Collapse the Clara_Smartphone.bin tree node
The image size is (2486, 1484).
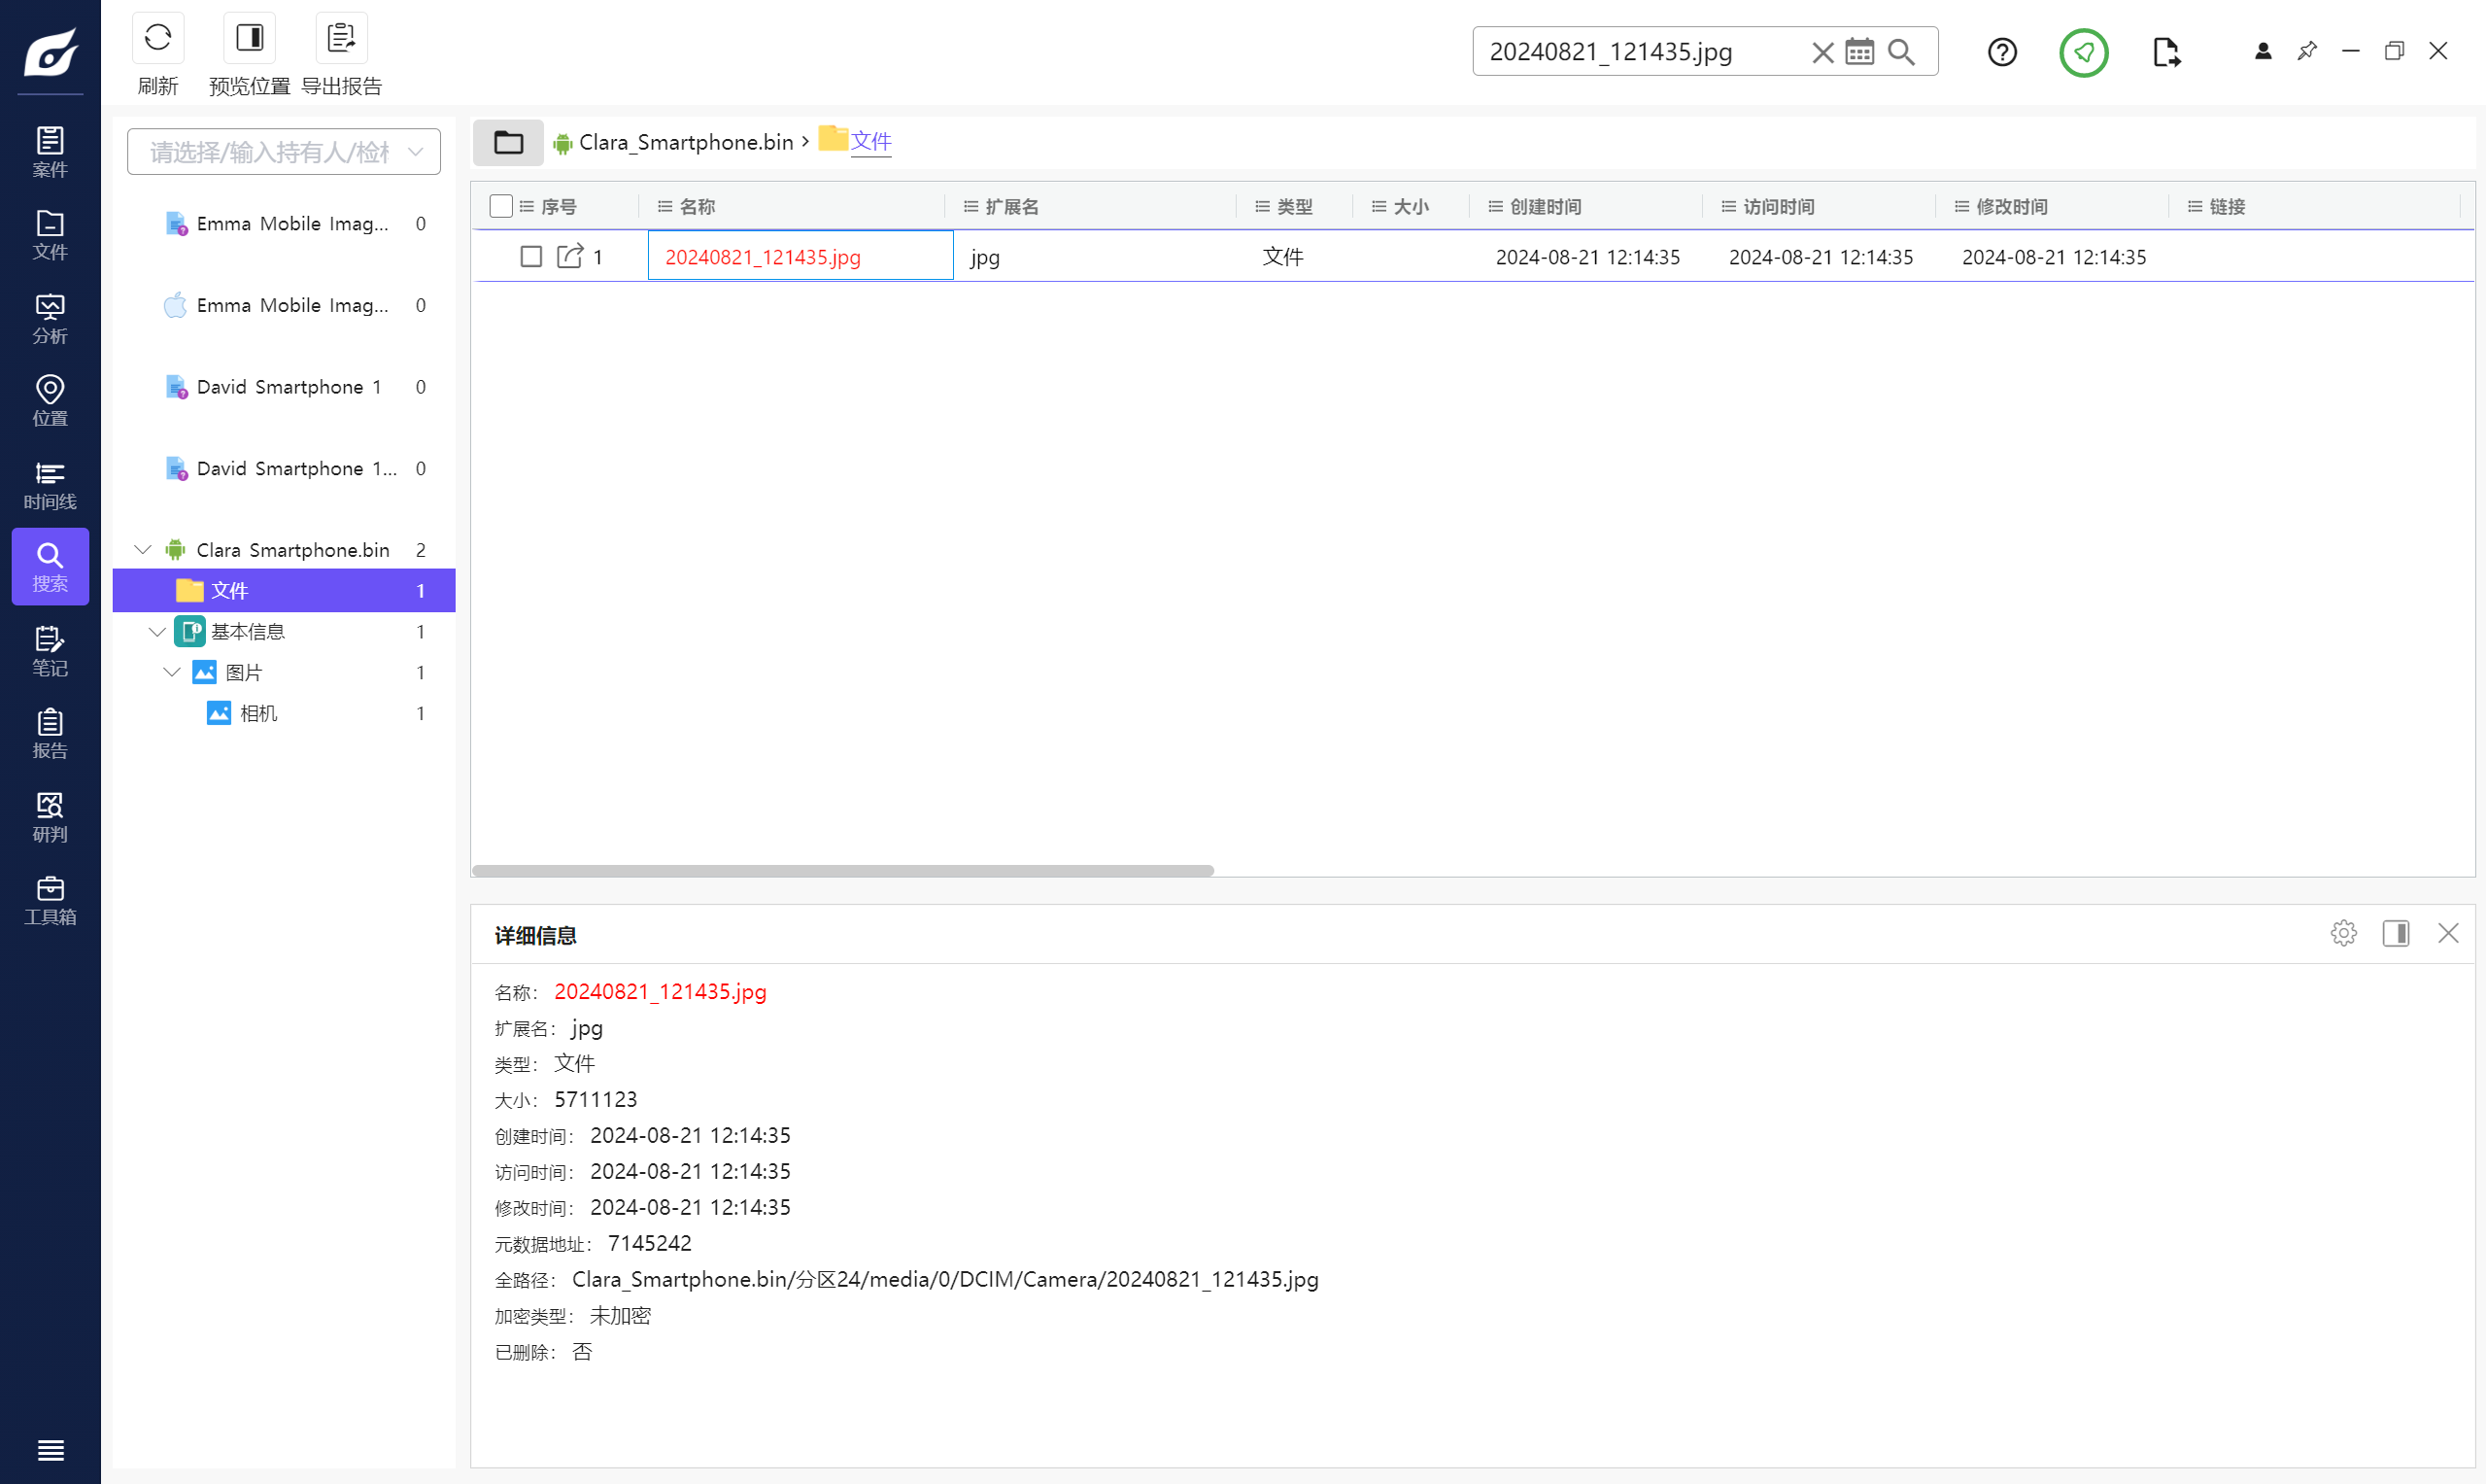(143, 550)
